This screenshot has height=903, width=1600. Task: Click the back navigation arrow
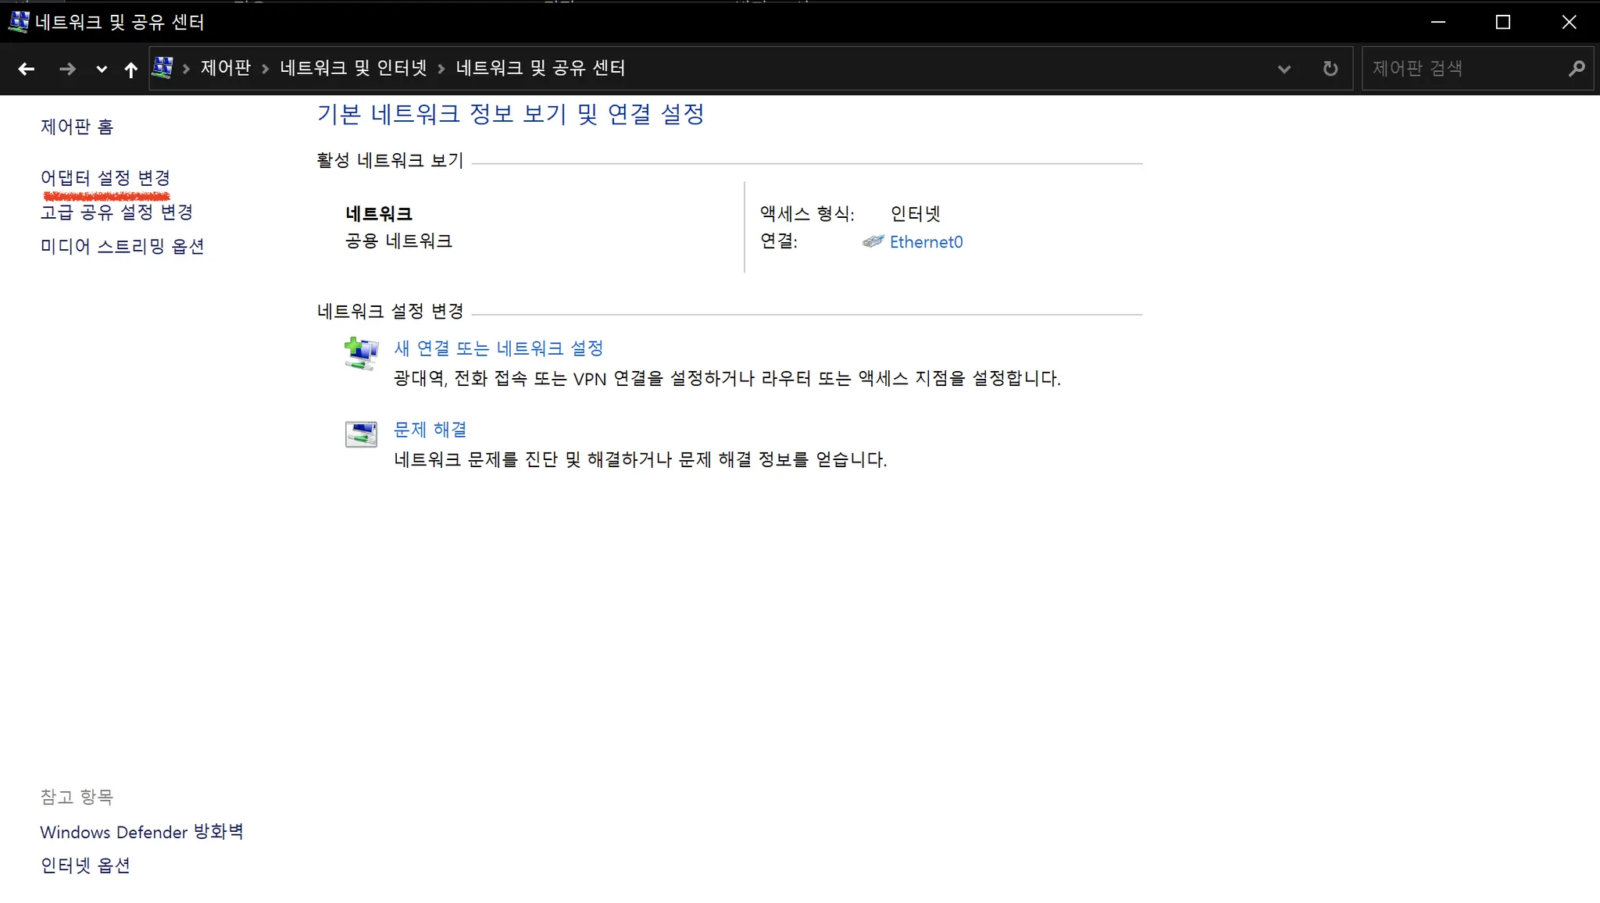26,69
